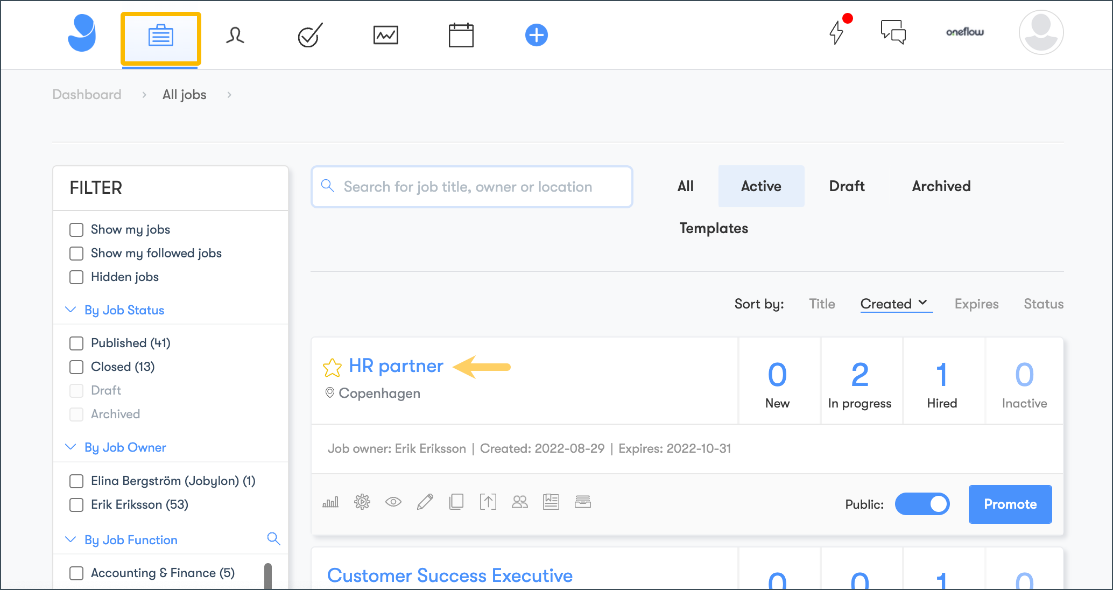
Task: Check the Show my jobs checkbox
Action: tap(76, 230)
